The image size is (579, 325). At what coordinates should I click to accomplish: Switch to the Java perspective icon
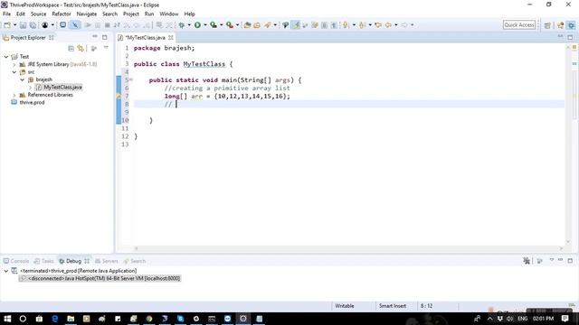click(561, 25)
